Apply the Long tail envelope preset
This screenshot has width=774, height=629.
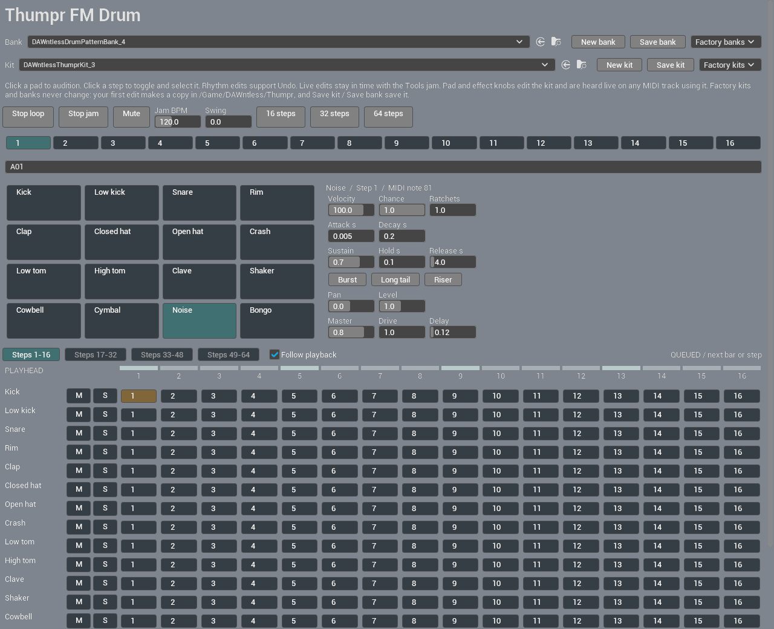pos(395,279)
